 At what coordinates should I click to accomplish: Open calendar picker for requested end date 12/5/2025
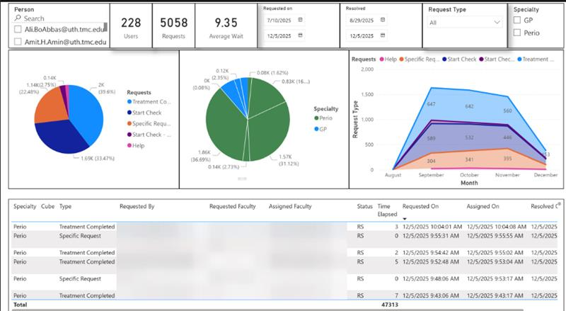[x=300, y=35]
